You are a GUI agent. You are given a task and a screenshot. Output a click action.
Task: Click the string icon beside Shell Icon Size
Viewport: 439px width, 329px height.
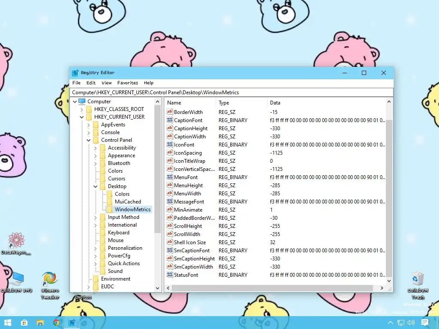tap(170, 242)
